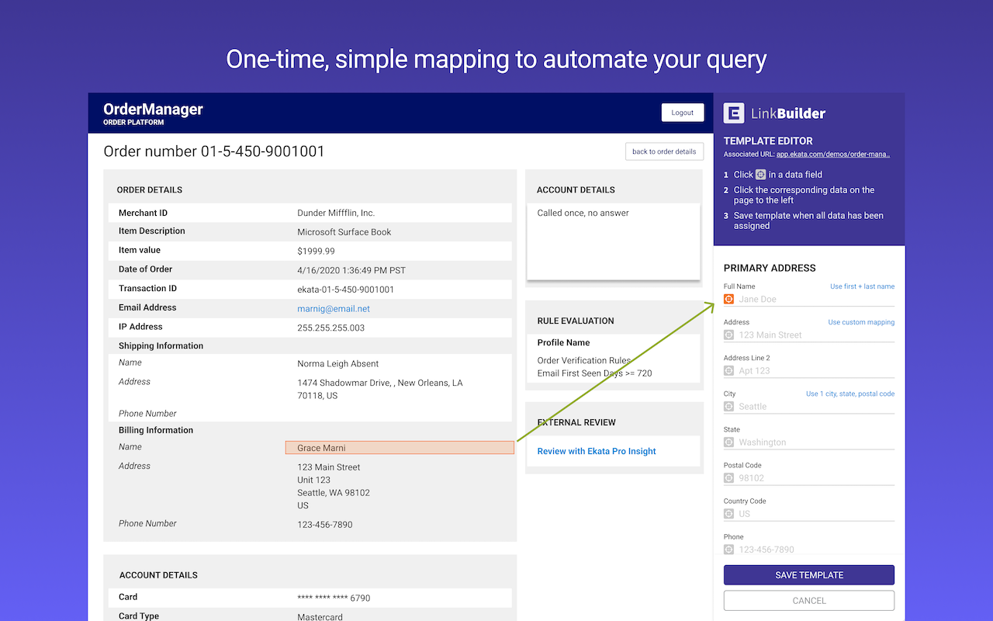Select the target icon for Address Line 2
Viewport: 993px width, 621px height.
click(728, 370)
